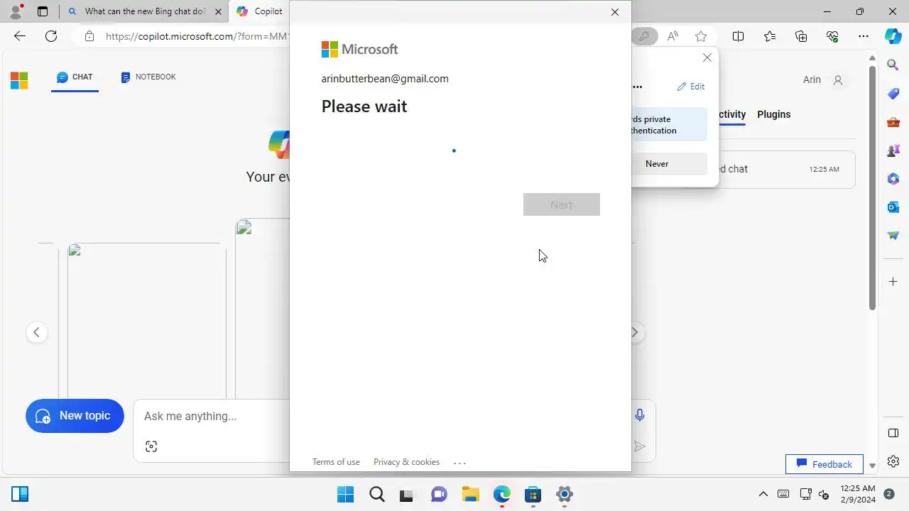The width and height of the screenshot is (909, 511).
Task: Close the Microsoft sign-in dialog
Action: (x=615, y=12)
